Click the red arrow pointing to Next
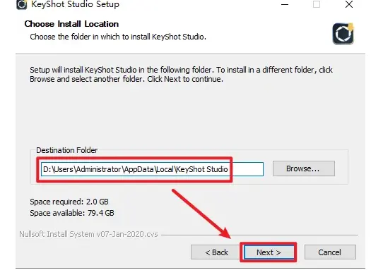This screenshot has width=371, height=270. point(201,214)
